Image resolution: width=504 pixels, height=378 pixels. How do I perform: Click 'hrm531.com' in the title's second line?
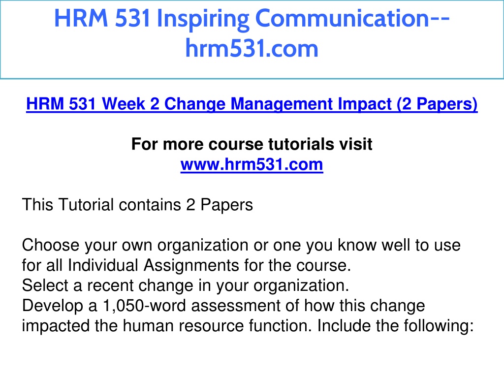coord(252,49)
